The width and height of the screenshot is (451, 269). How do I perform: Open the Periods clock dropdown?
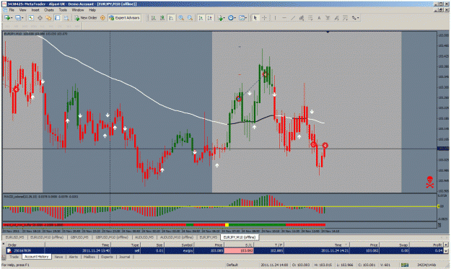coord(232,18)
